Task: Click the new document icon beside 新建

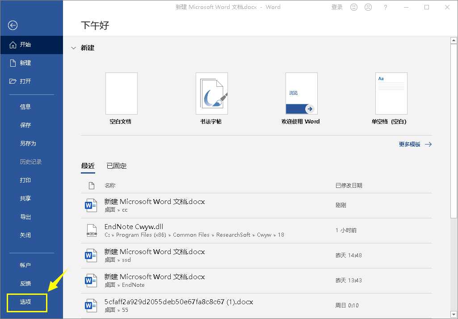Action: coord(13,63)
